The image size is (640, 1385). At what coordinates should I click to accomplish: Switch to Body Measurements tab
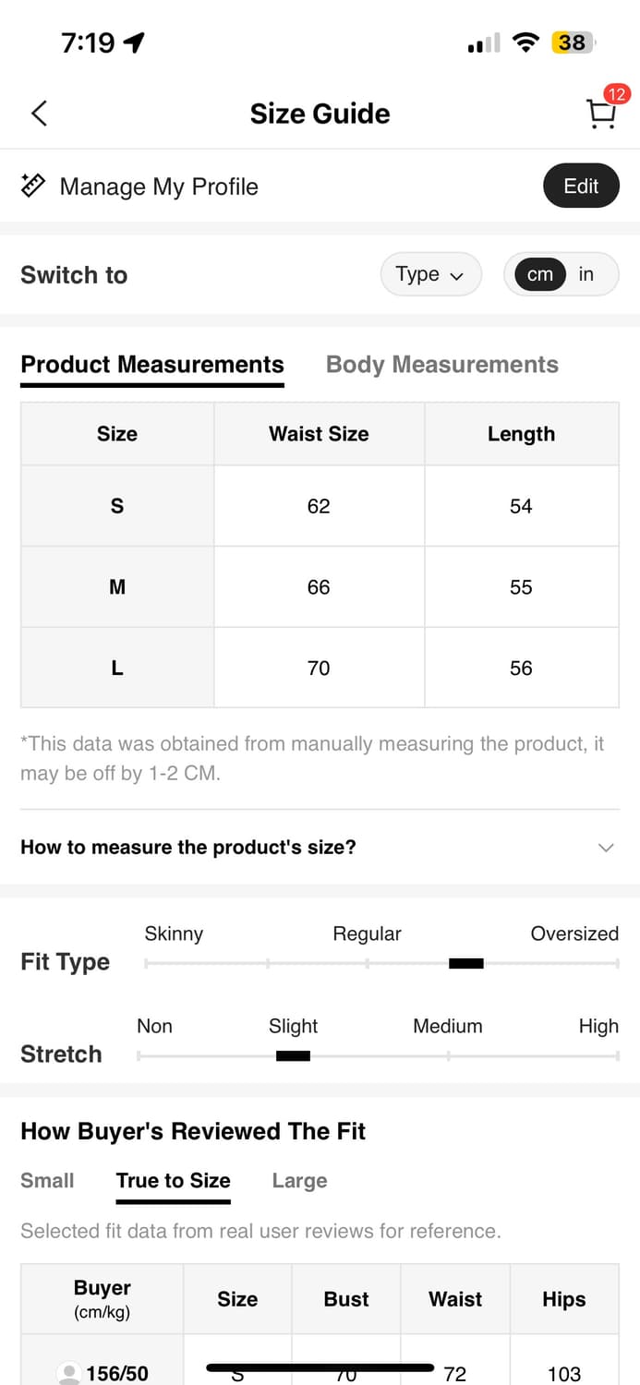[442, 365]
